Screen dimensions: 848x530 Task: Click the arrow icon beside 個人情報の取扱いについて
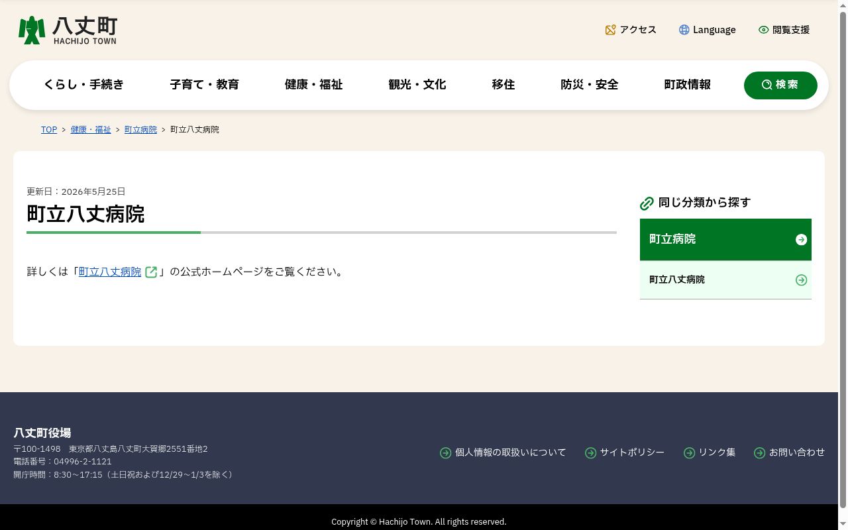click(445, 453)
